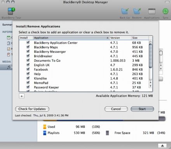Screen dimensions: 171x149
Task: Select the Facebook row name
Action: click(41, 69)
